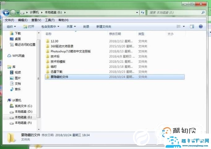Image resolution: width=211 pixels, height=149 pixels.
Task: Expand 包含到库中 dropdown
Action: 50,27
